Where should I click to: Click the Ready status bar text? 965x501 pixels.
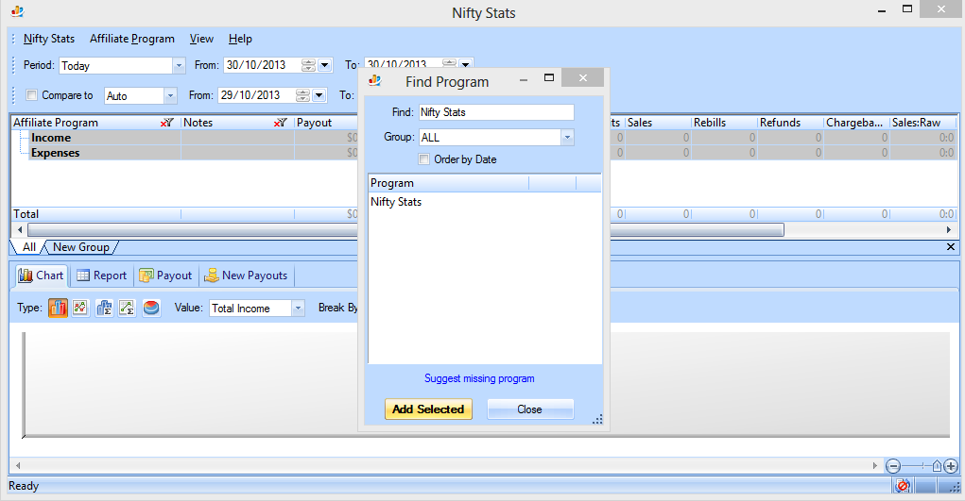coord(24,486)
